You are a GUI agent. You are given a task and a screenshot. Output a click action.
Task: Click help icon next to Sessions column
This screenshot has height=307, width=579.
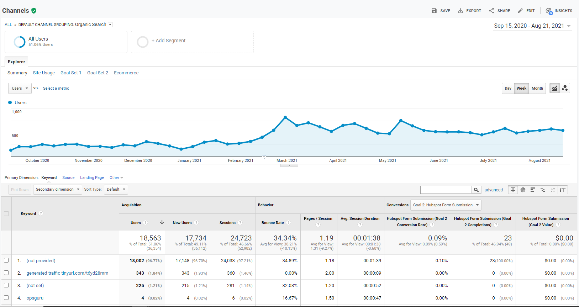coord(240,223)
